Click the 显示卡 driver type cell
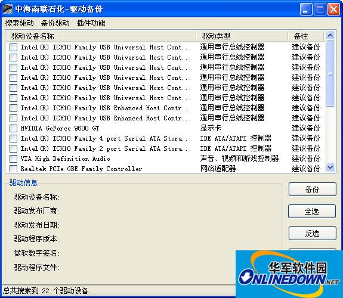This screenshot has height=298, width=343. [211, 128]
